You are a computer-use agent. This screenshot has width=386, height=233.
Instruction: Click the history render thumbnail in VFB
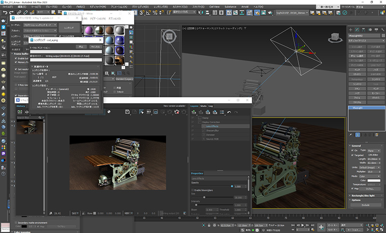(29, 127)
